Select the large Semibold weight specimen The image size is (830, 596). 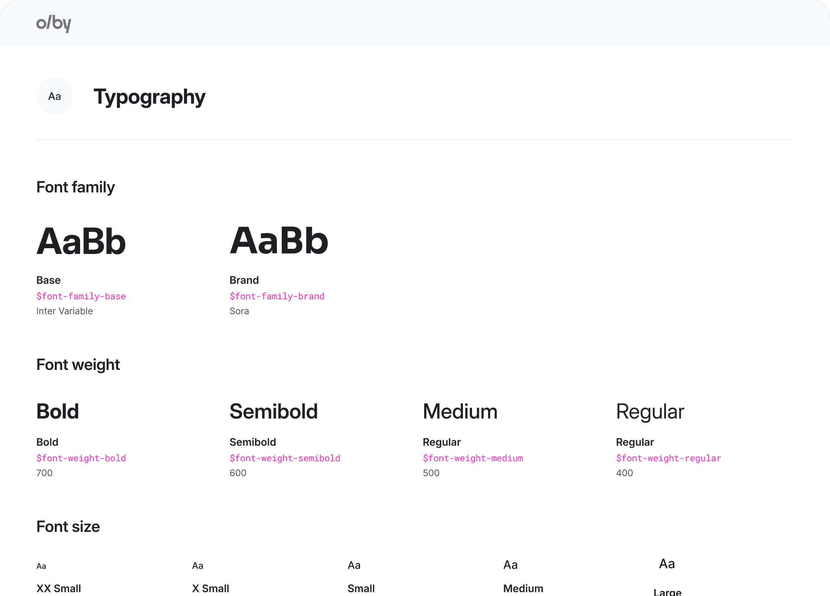(274, 411)
